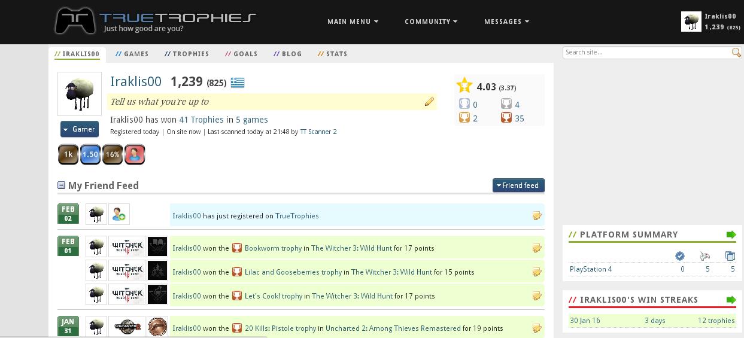The width and height of the screenshot is (744, 338).
Task: Open the Community dropdown menu
Action: 431,22
